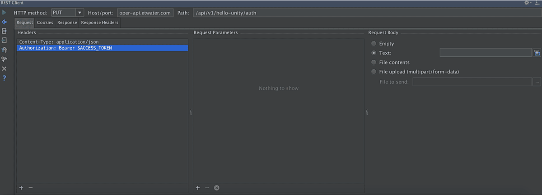Click the browse button next to File to send
Image resolution: width=542 pixels, height=195 pixels.
pos(537,82)
